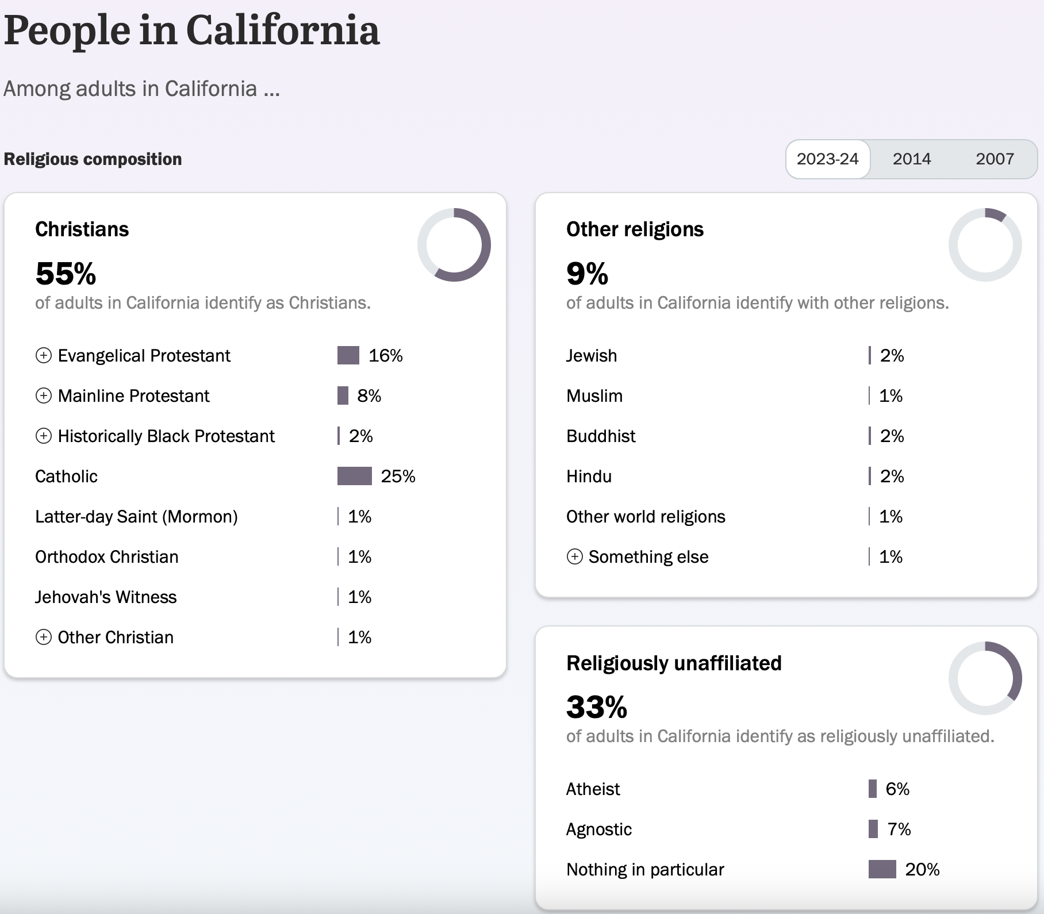
Task: Click the Catholic 25% bar
Action: pyautogui.click(x=355, y=476)
